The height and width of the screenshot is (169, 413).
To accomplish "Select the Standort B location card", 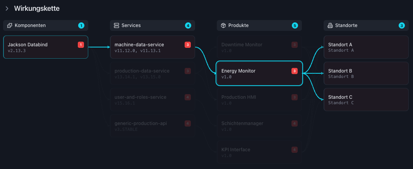I will coord(366,73).
